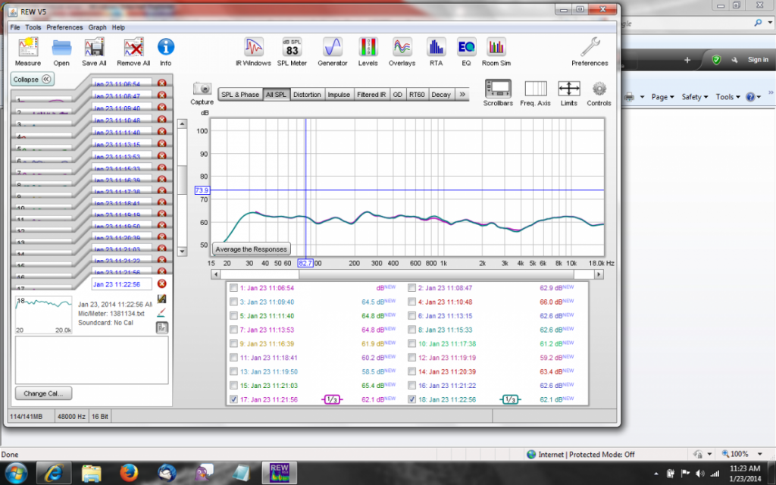Switch to the Impulse tab
776x485 pixels.
coord(339,95)
